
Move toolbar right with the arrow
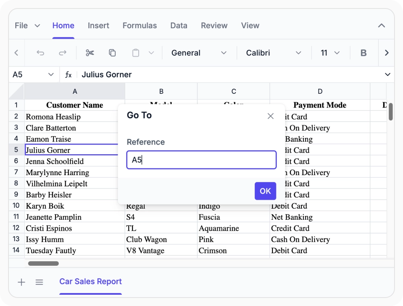386,53
